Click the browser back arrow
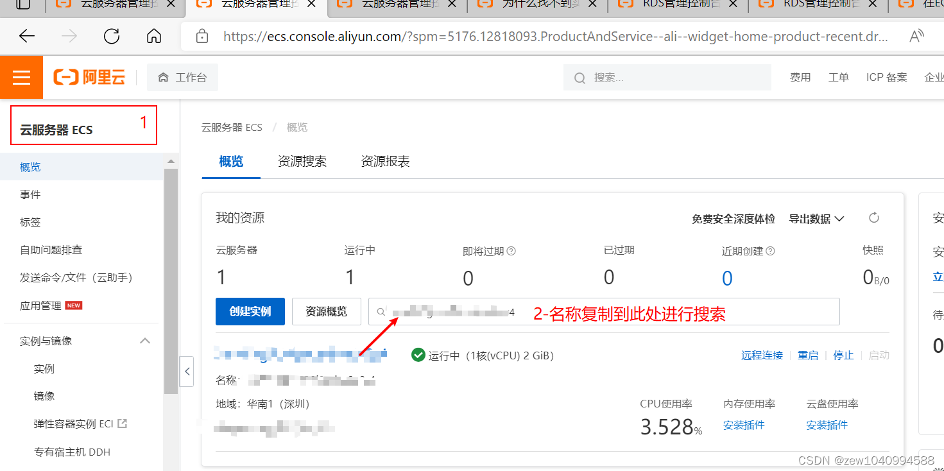The image size is (944, 471). [x=26, y=36]
